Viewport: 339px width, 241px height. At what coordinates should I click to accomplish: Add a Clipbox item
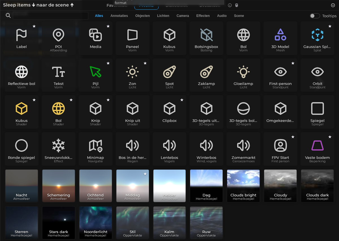click(x=169, y=112)
